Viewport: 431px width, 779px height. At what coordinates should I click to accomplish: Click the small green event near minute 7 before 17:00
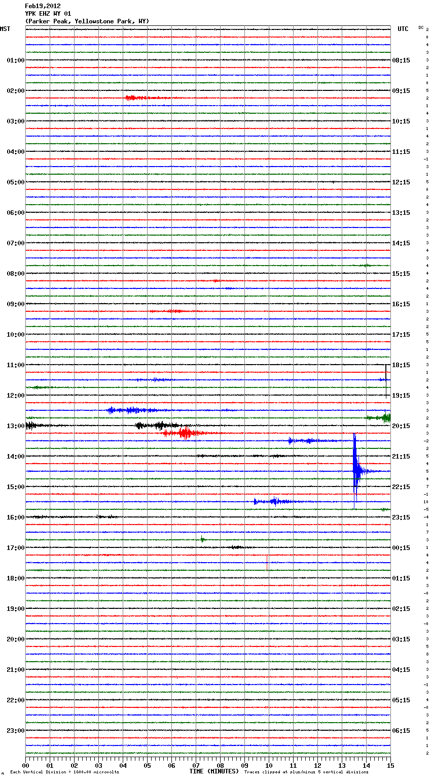pos(202,539)
